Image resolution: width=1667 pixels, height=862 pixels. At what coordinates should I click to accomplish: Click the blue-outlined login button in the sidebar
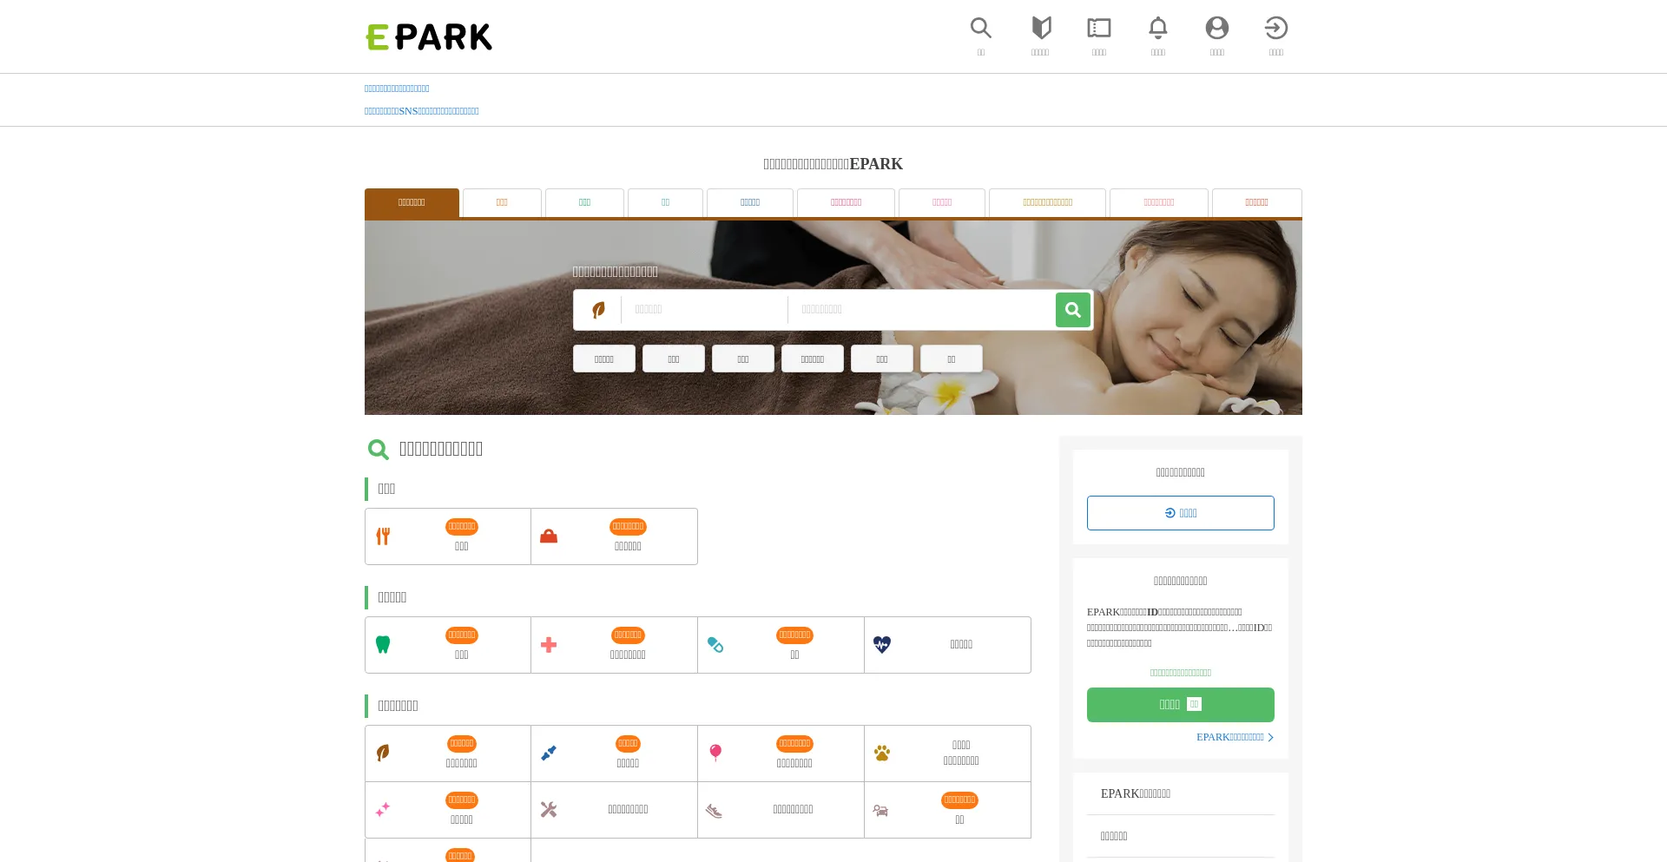point(1181,513)
